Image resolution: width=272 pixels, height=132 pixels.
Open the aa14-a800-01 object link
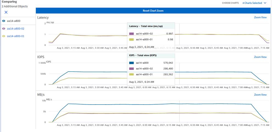point(15,36)
